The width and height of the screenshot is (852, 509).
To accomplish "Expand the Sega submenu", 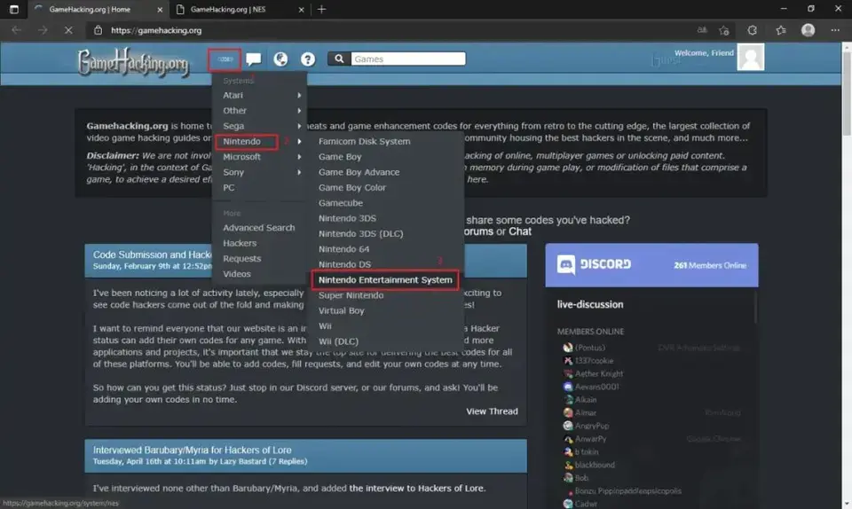I will (260, 126).
